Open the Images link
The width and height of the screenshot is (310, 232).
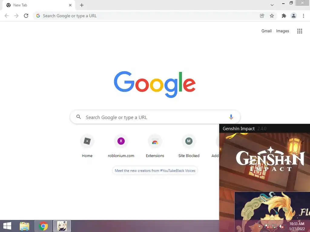(282, 31)
